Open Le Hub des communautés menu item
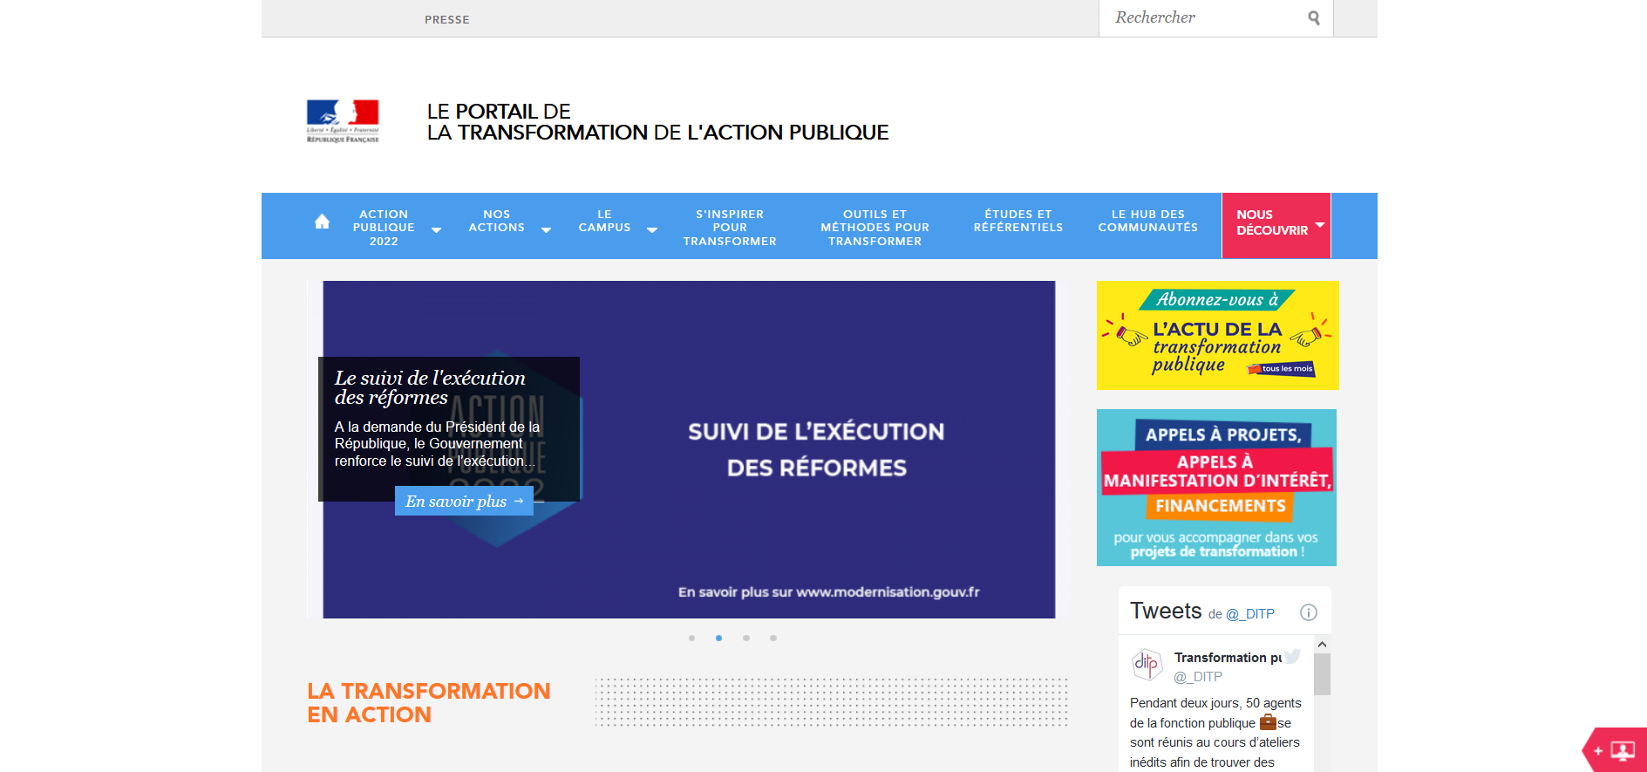 coord(1147,221)
